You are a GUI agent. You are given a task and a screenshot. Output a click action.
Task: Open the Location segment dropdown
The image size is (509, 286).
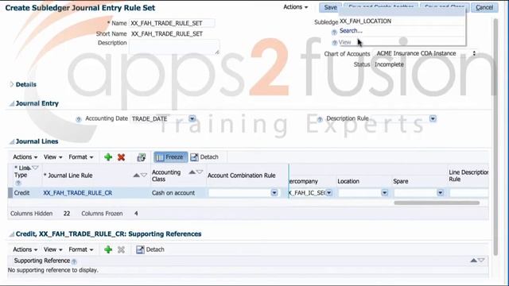coord(385,193)
